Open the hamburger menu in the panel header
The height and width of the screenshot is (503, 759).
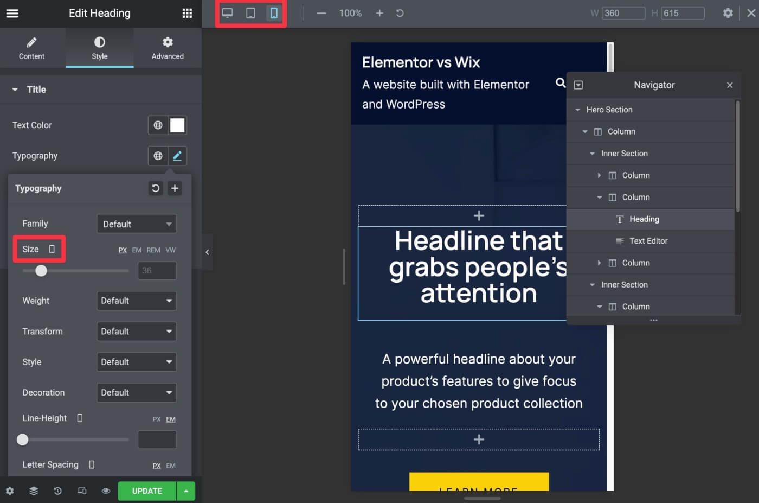tap(12, 13)
